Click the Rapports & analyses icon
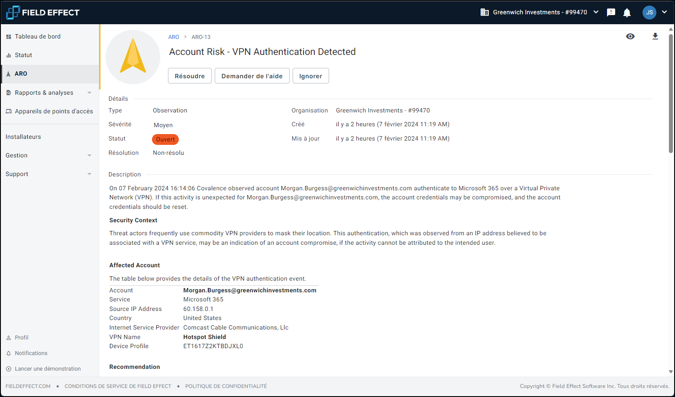This screenshot has height=397, width=675. coord(9,93)
